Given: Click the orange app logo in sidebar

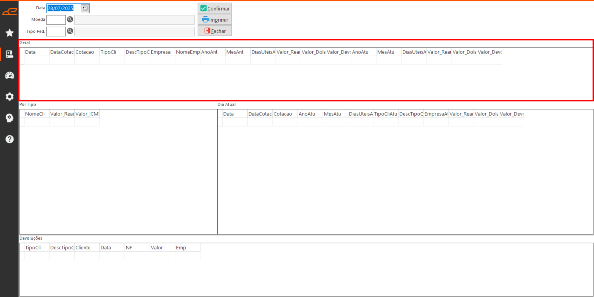Looking at the screenshot, I should click(10, 12).
